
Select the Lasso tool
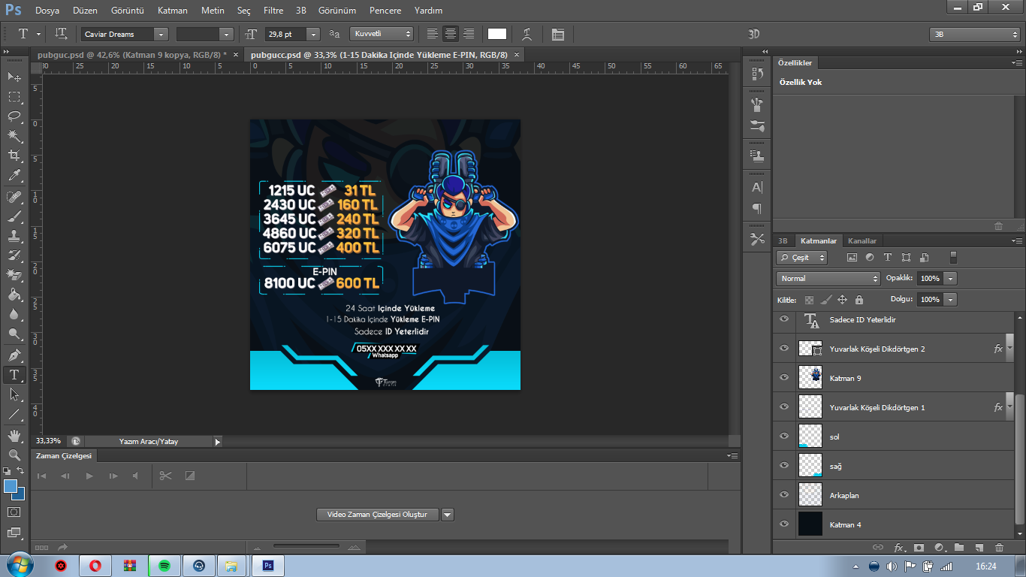tap(14, 116)
